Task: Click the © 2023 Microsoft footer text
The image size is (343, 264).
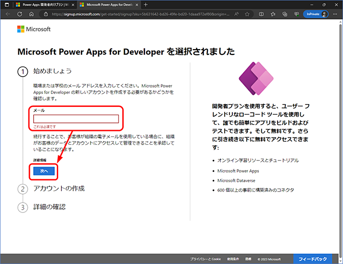Action: tap(269, 259)
